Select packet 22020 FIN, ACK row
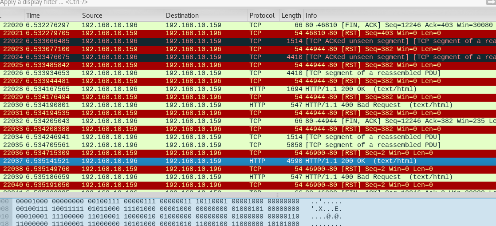 point(222,25)
